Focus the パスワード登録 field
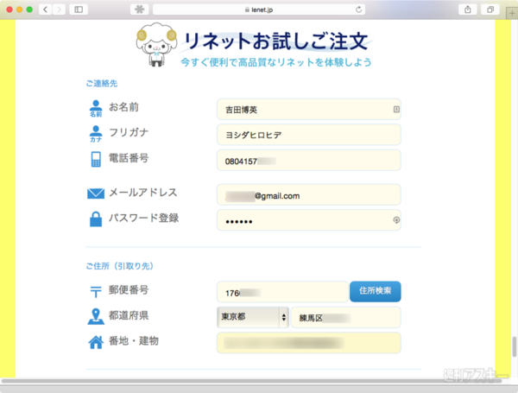 309,220
